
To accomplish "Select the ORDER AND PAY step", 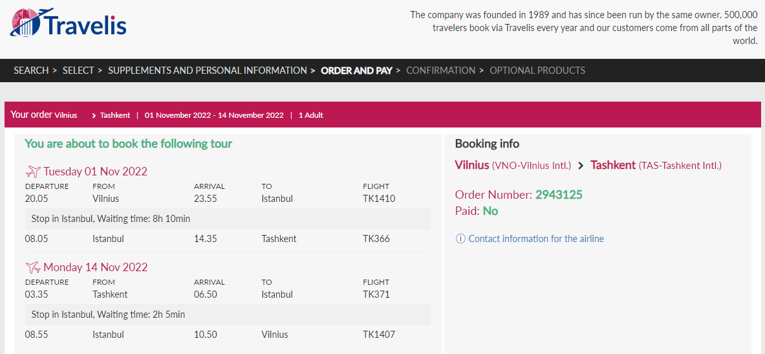I will coord(357,71).
